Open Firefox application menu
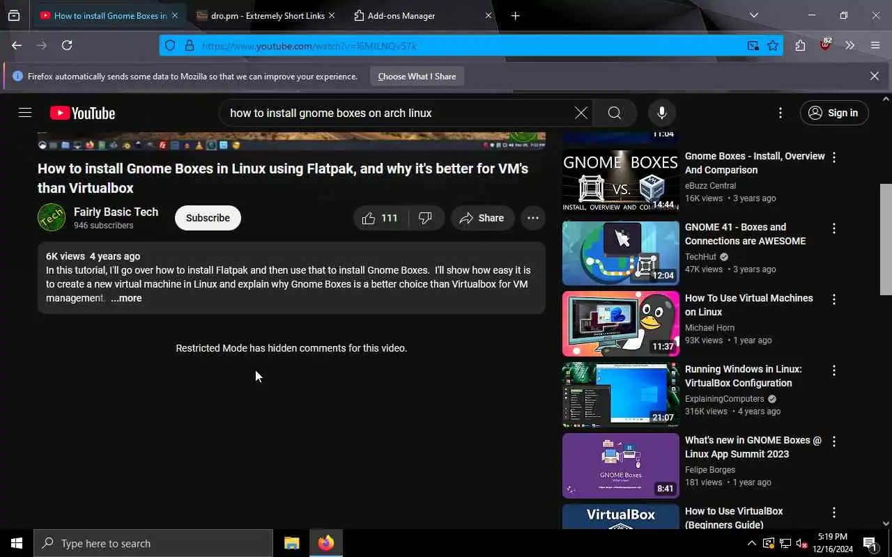Image resolution: width=892 pixels, height=557 pixels. 875,45
